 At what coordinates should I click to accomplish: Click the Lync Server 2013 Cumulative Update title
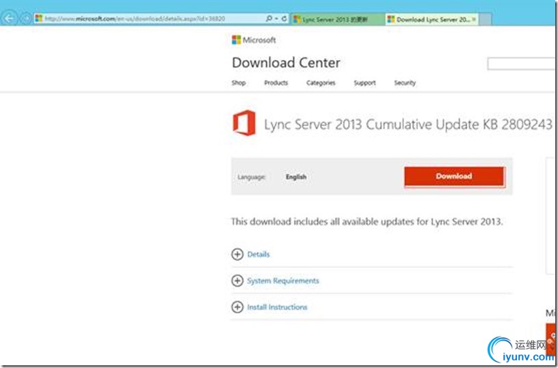pyautogui.click(x=408, y=124)
